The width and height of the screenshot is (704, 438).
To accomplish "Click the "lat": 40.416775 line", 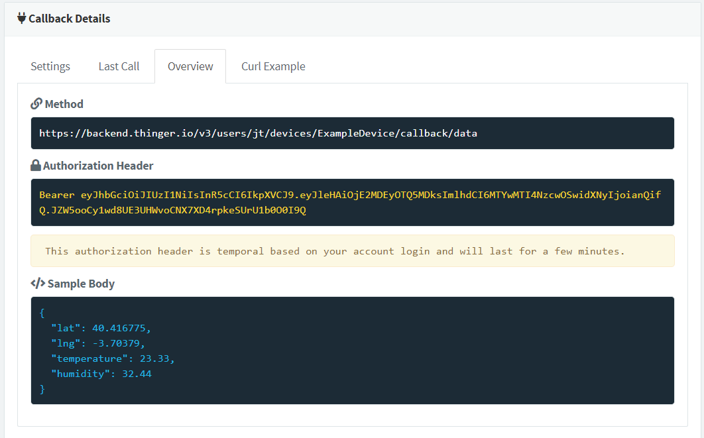I will coord(101,328).
